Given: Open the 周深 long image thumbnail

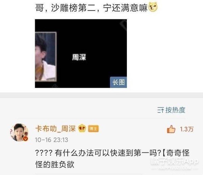Looking at the screenshot, I should tap(81, 53).
